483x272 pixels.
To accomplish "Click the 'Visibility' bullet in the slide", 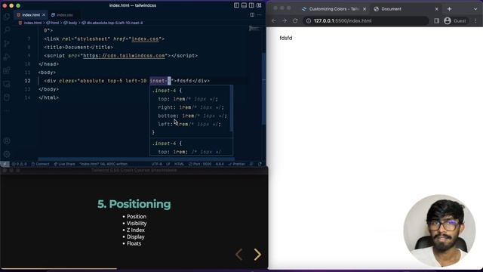I will pos(137,224).
